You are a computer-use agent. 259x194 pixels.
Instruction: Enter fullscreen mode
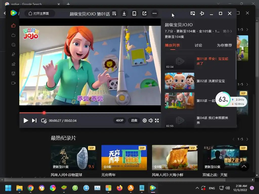[157, 120]
